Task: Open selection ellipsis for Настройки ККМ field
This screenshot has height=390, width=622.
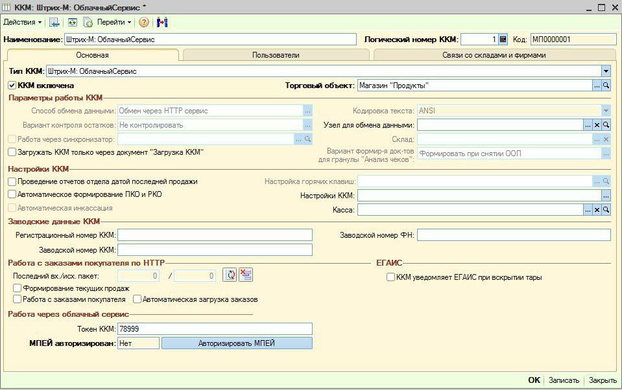Action: click(606, 195)
